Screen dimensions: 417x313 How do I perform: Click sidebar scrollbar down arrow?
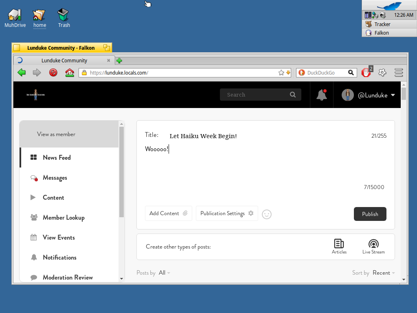[x=121, y=279]
